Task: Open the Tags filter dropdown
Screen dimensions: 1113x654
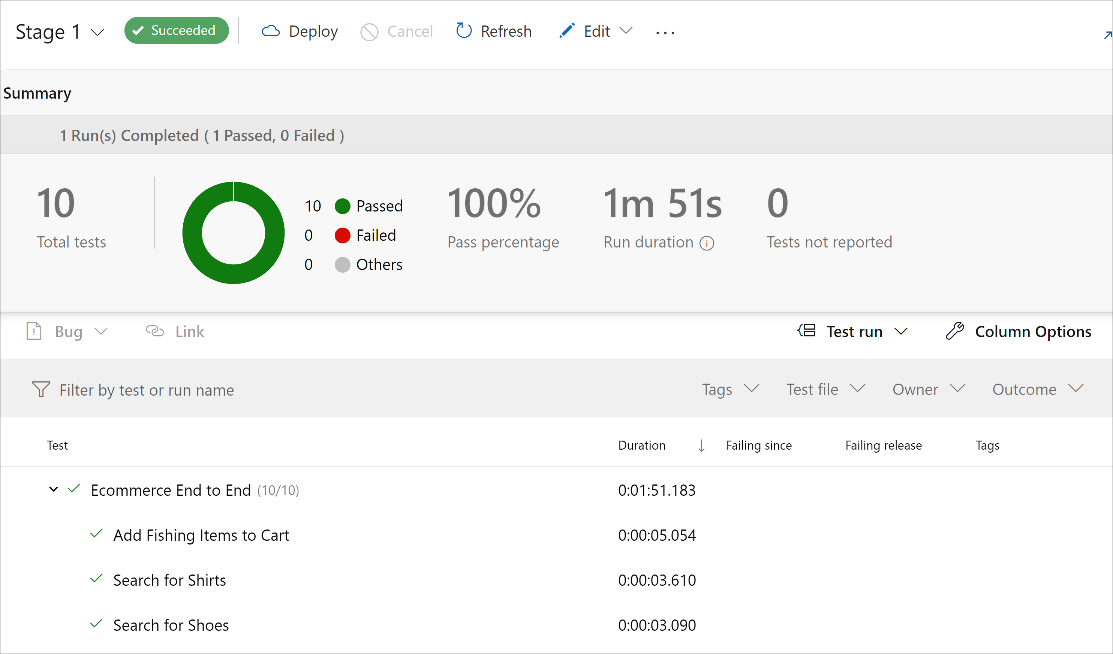Action: pyautogui.click(x=730, y=389)
